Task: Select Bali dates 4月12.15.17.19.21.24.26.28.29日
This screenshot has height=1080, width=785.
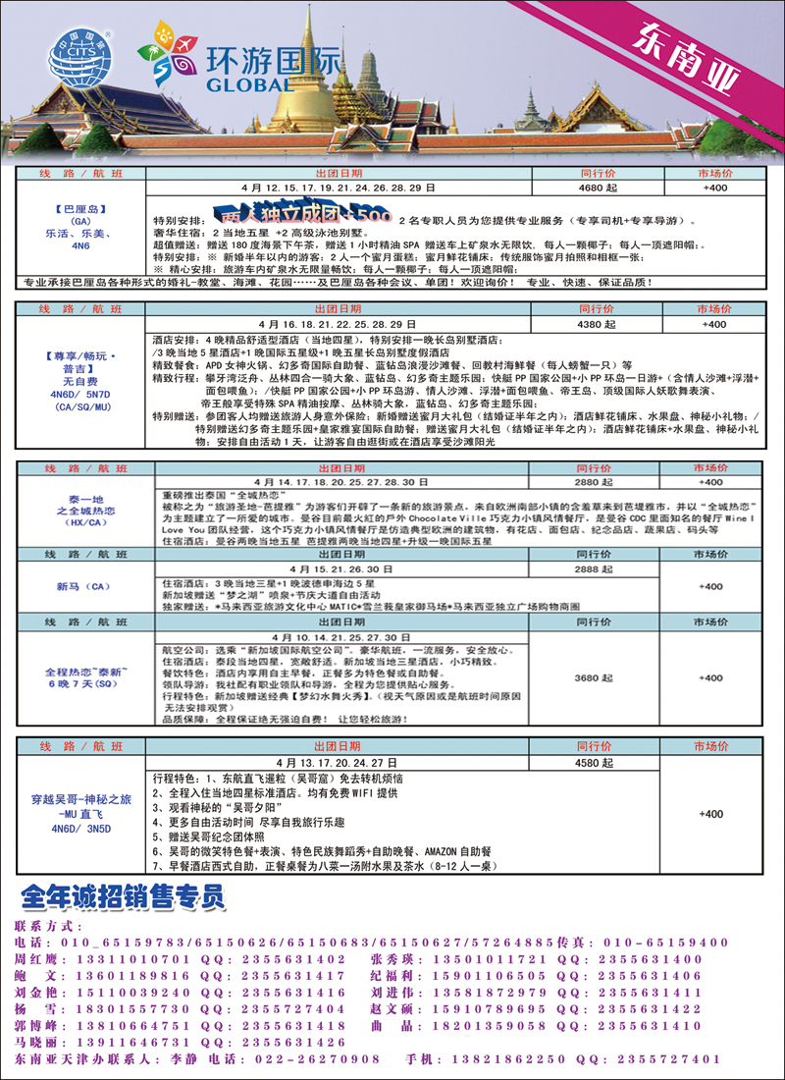Action: tap(339, 187)
